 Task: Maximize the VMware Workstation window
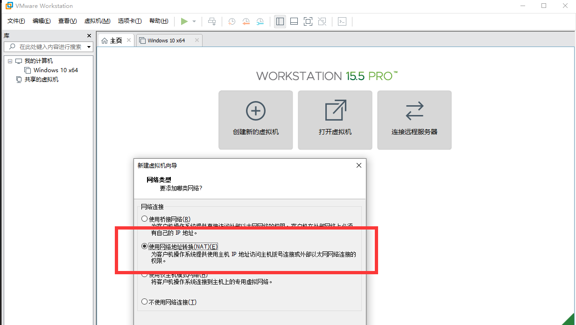point(544,6)
